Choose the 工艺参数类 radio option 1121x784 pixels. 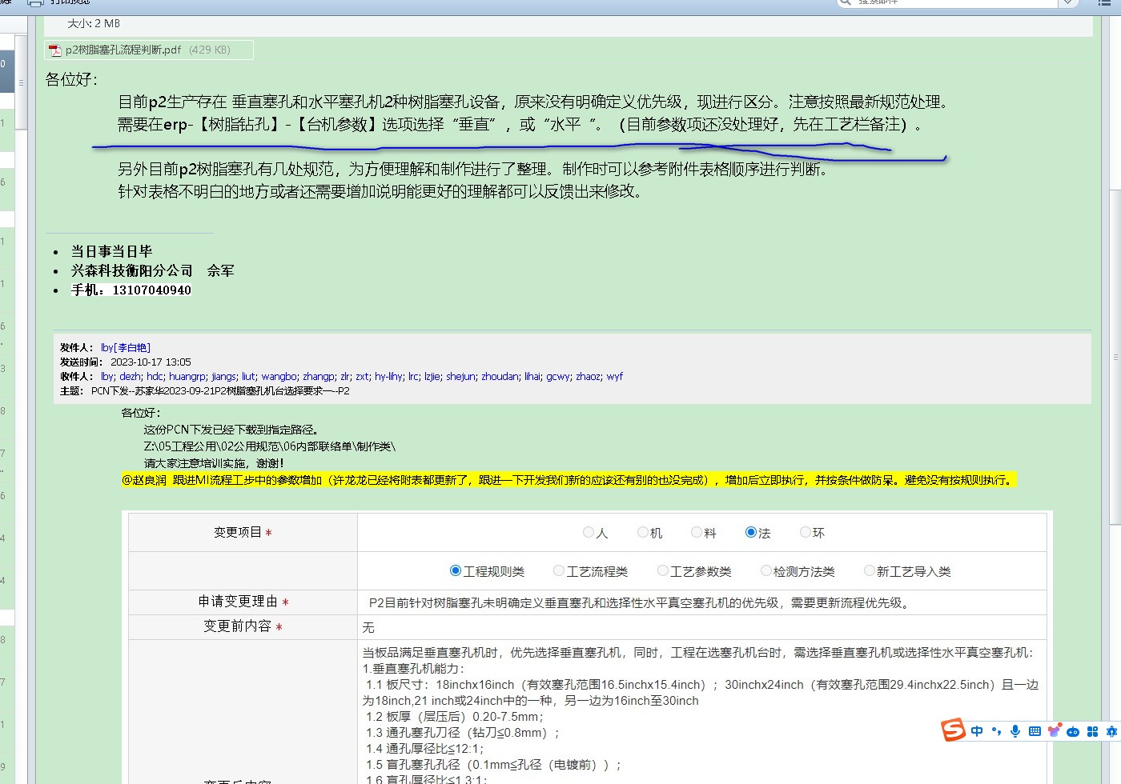point(662,570)
